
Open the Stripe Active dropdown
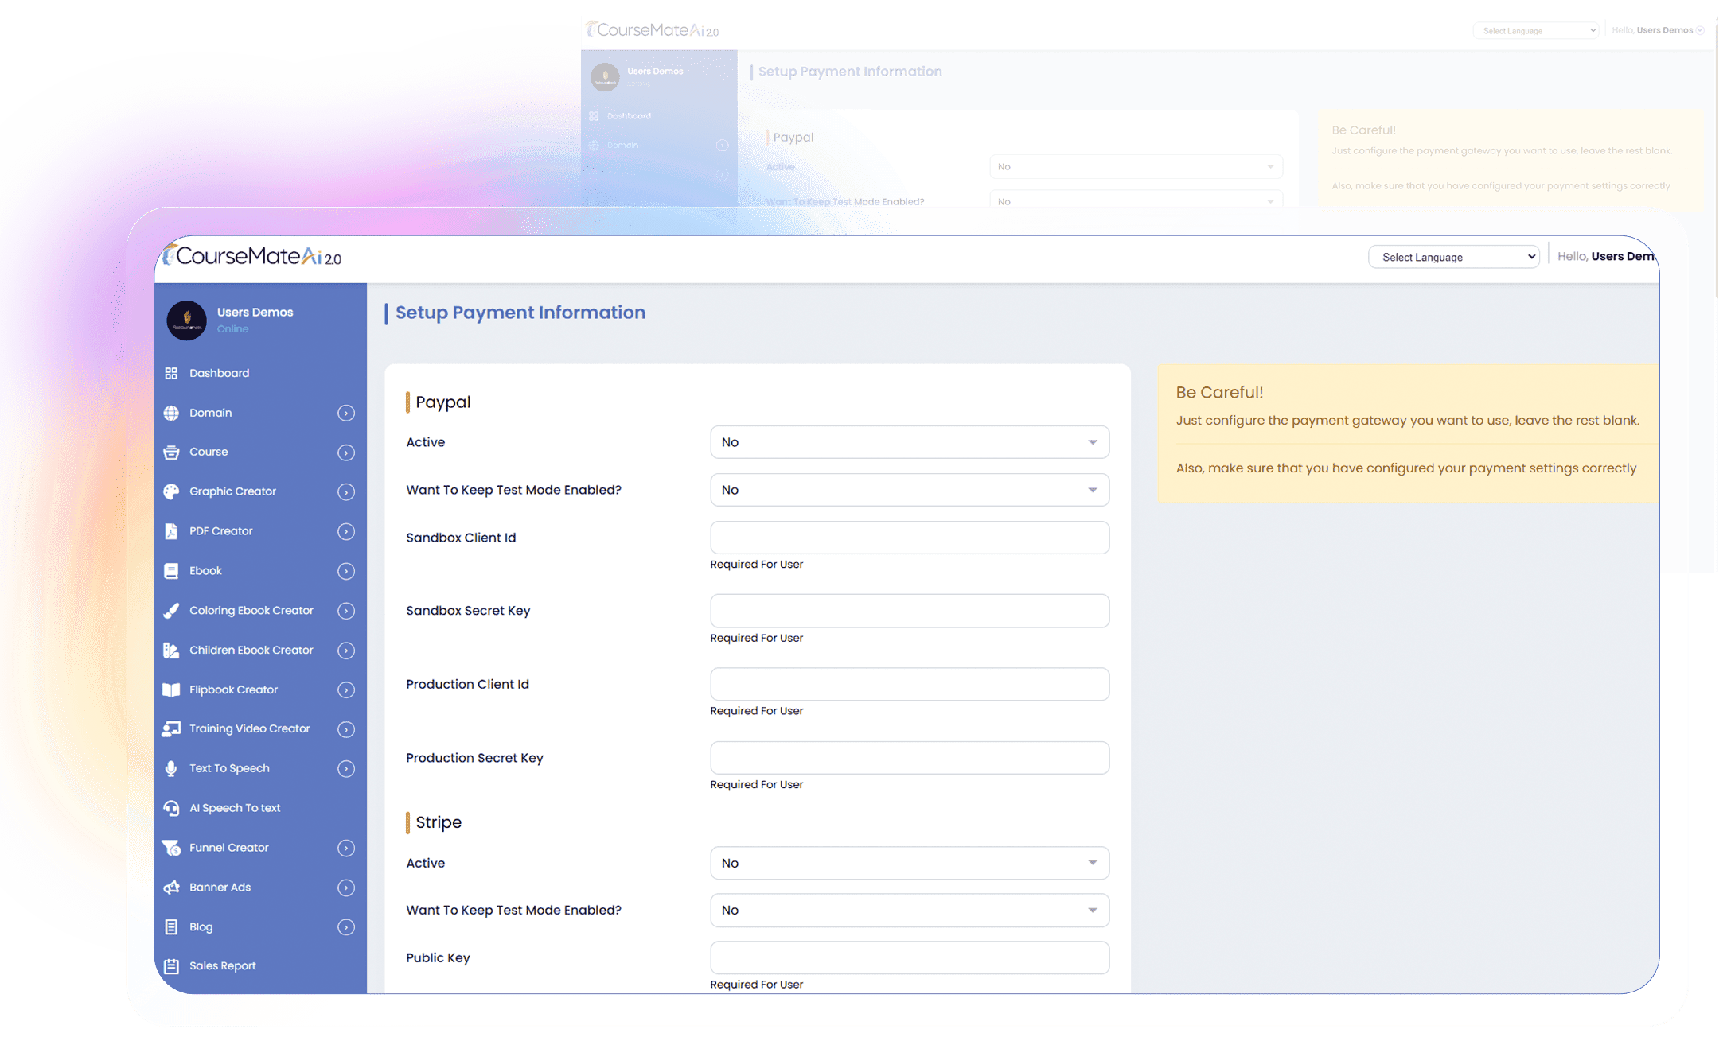tap(909, 863)
